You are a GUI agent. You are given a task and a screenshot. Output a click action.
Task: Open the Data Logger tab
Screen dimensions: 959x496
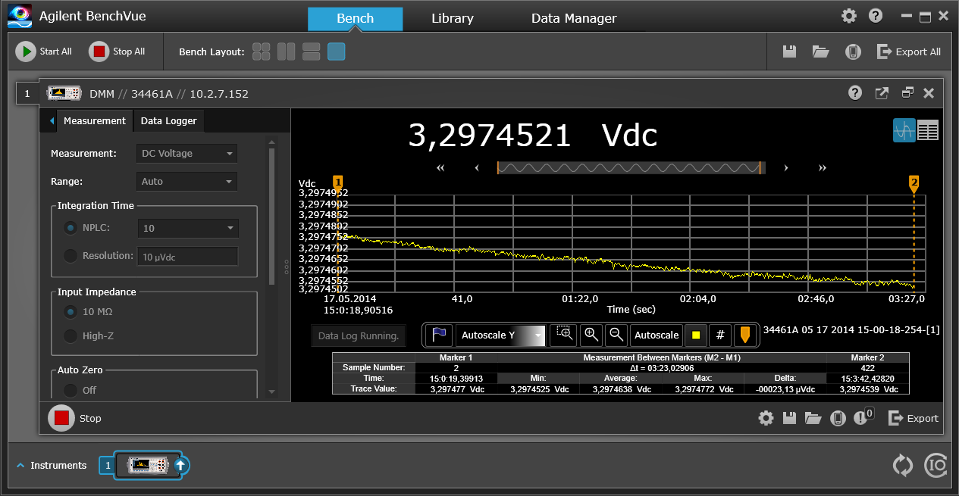coord(168,121)
